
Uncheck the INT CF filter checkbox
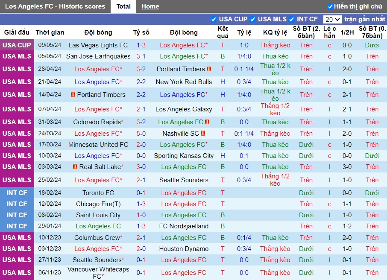[x=291, y=20]
